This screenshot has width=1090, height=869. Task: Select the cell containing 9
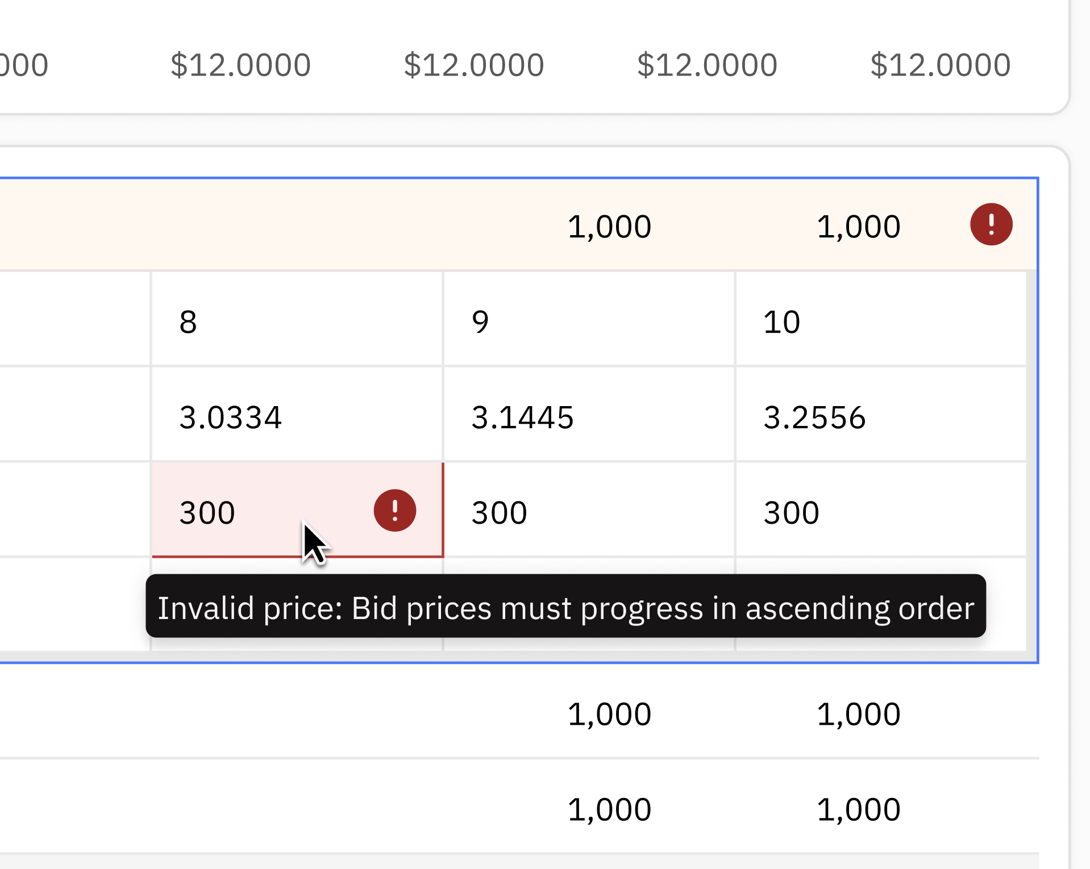[588, 321]
